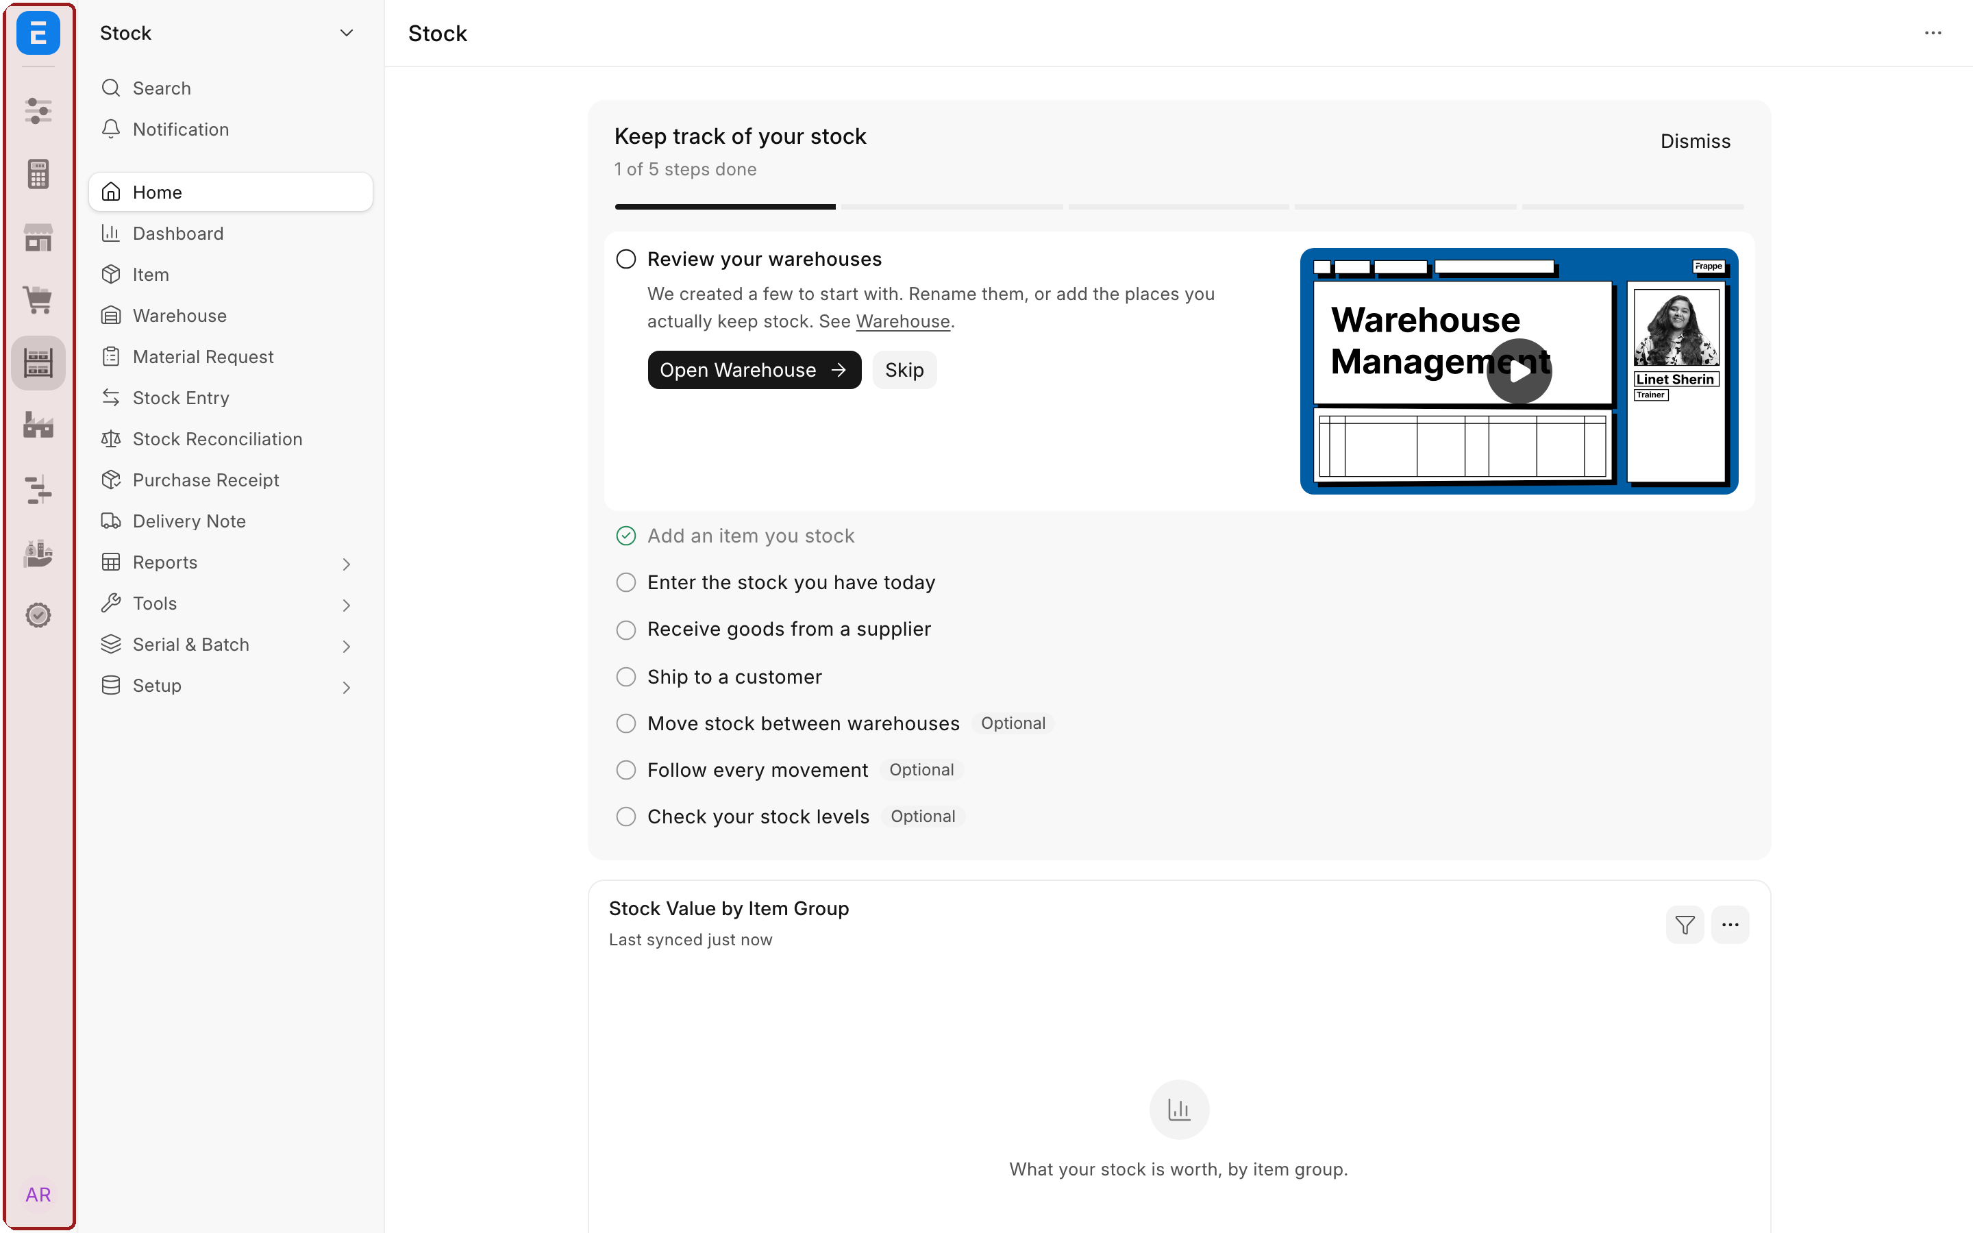Open the Gantt projects icon in left rail
Image resolution: width=1973 pixels, height=1233 pixels.
[38, 489]
